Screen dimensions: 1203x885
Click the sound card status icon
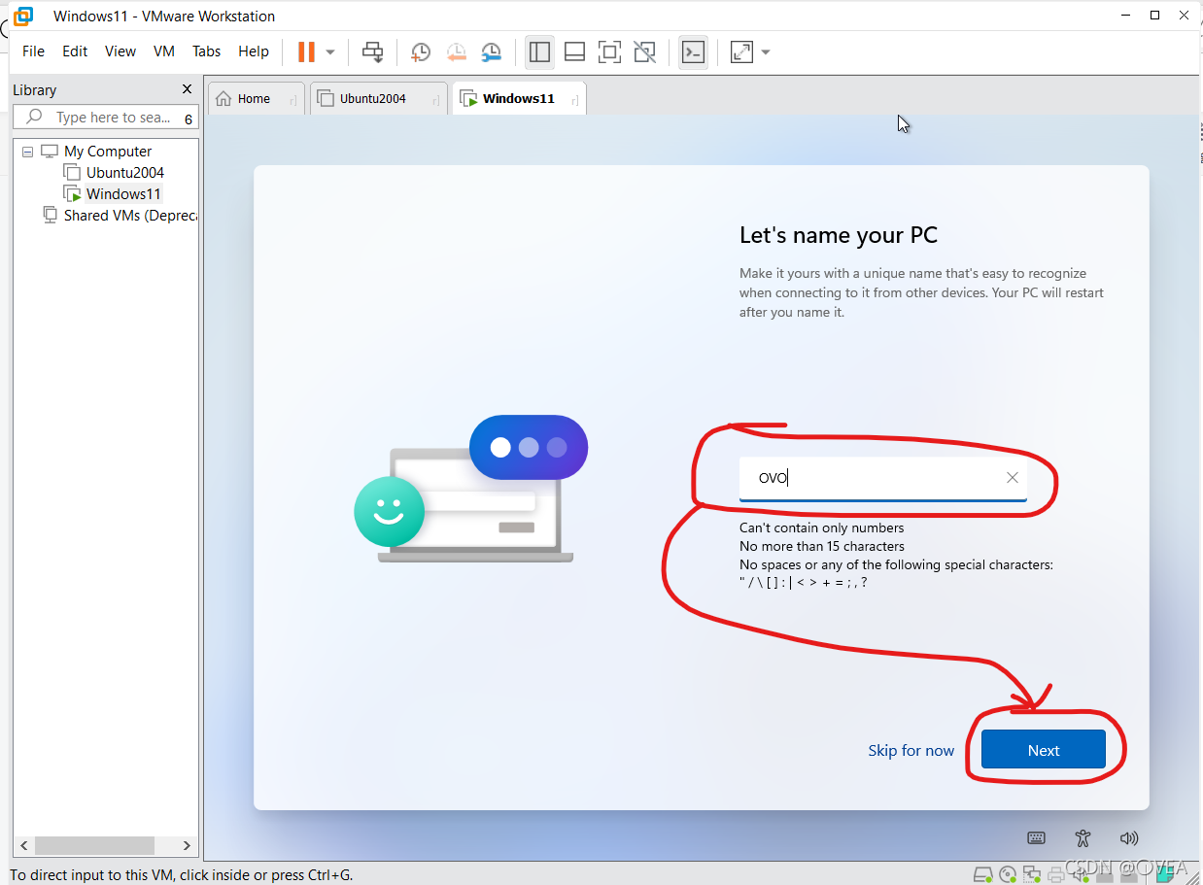point(1081,874)
